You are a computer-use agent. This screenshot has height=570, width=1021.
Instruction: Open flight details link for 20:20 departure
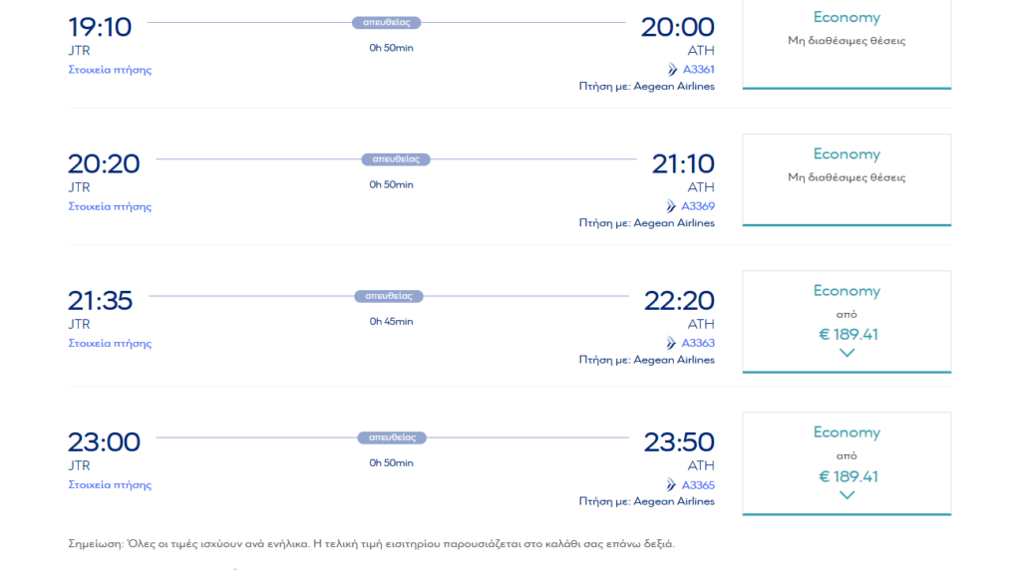[x=110, y=206]
